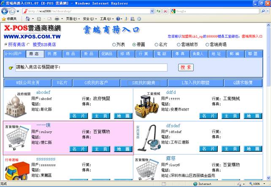Switch to the 商品 search tab

point(70,54)
